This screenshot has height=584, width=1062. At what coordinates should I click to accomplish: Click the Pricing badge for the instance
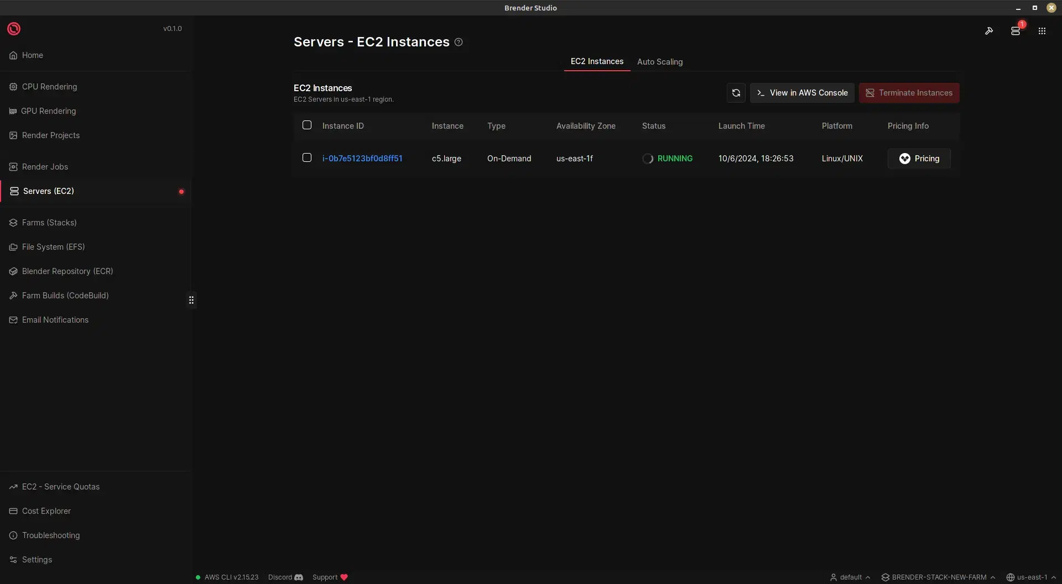tap(919, 159)
